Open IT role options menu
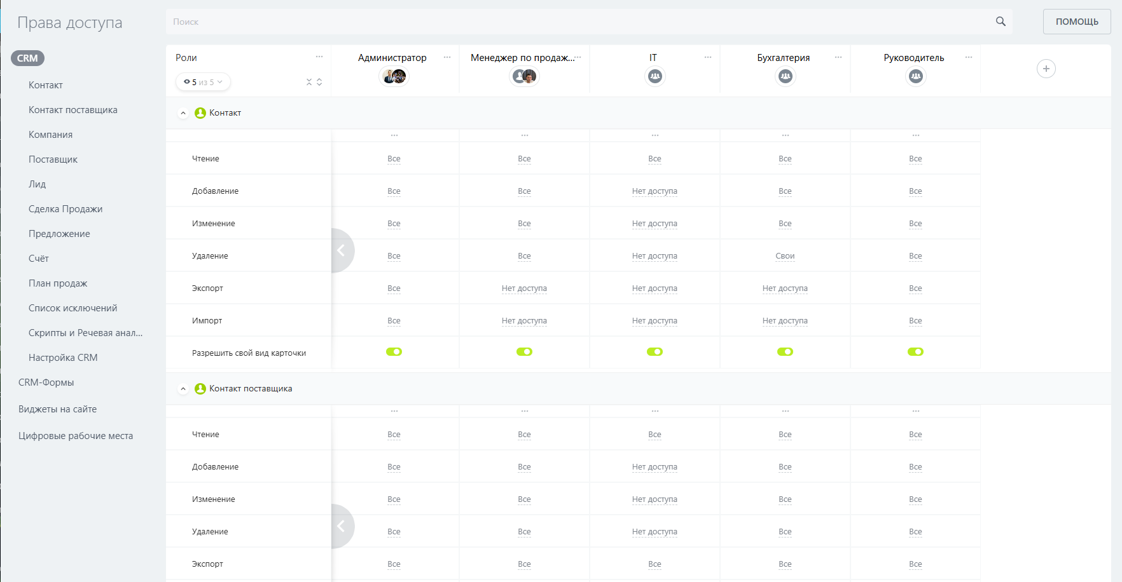 [x=708, y=57]
